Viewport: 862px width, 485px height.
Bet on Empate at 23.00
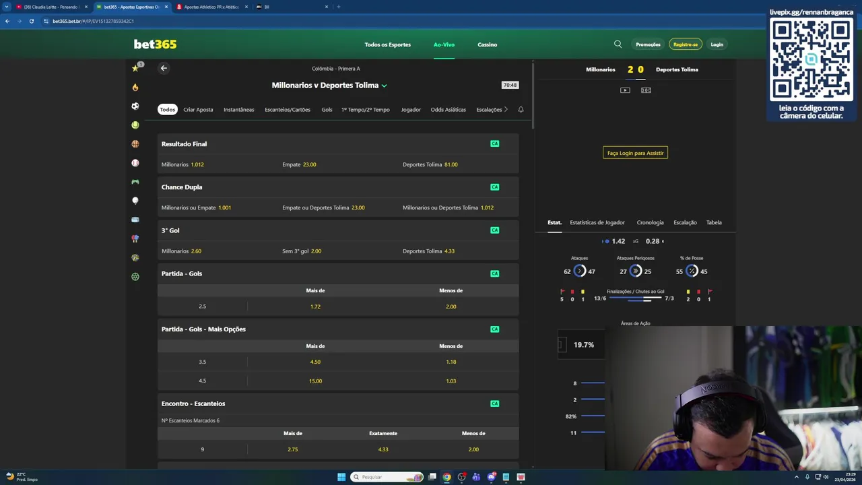pyautogui.click(x=299, y=164)
